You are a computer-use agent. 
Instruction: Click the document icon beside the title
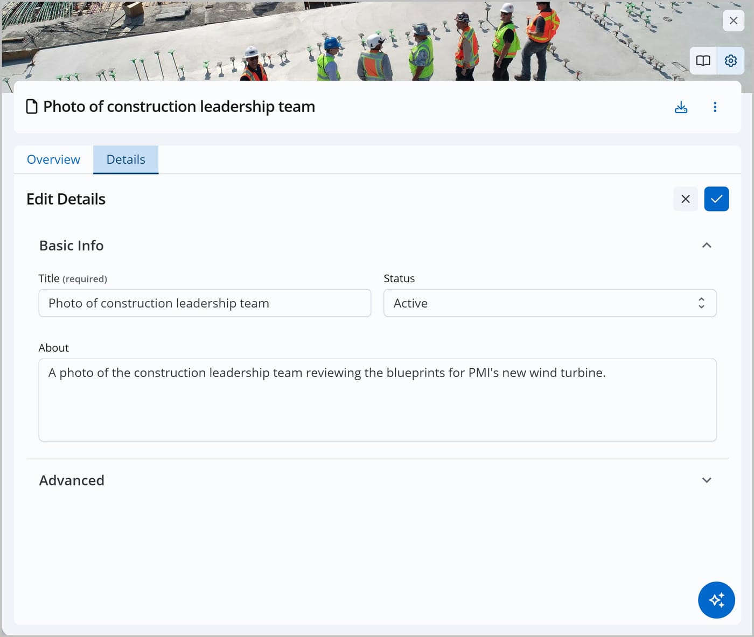tap(32, 107)
